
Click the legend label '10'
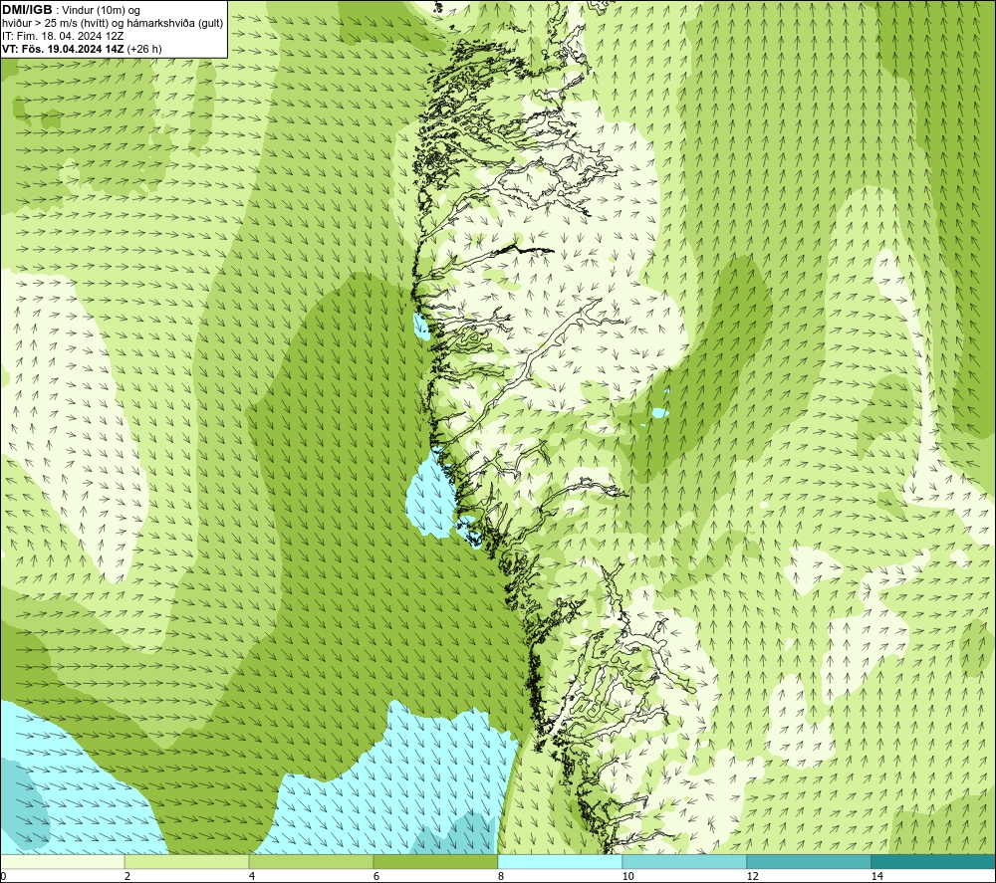(627, 877)
